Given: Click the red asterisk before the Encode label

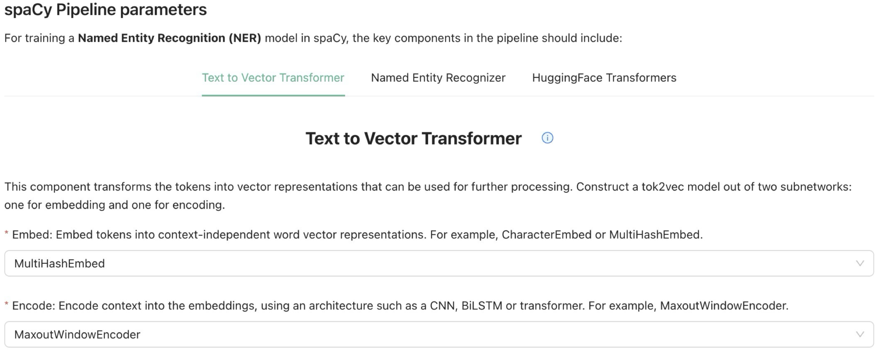Looking at the screenshot, I should (6, 304).
